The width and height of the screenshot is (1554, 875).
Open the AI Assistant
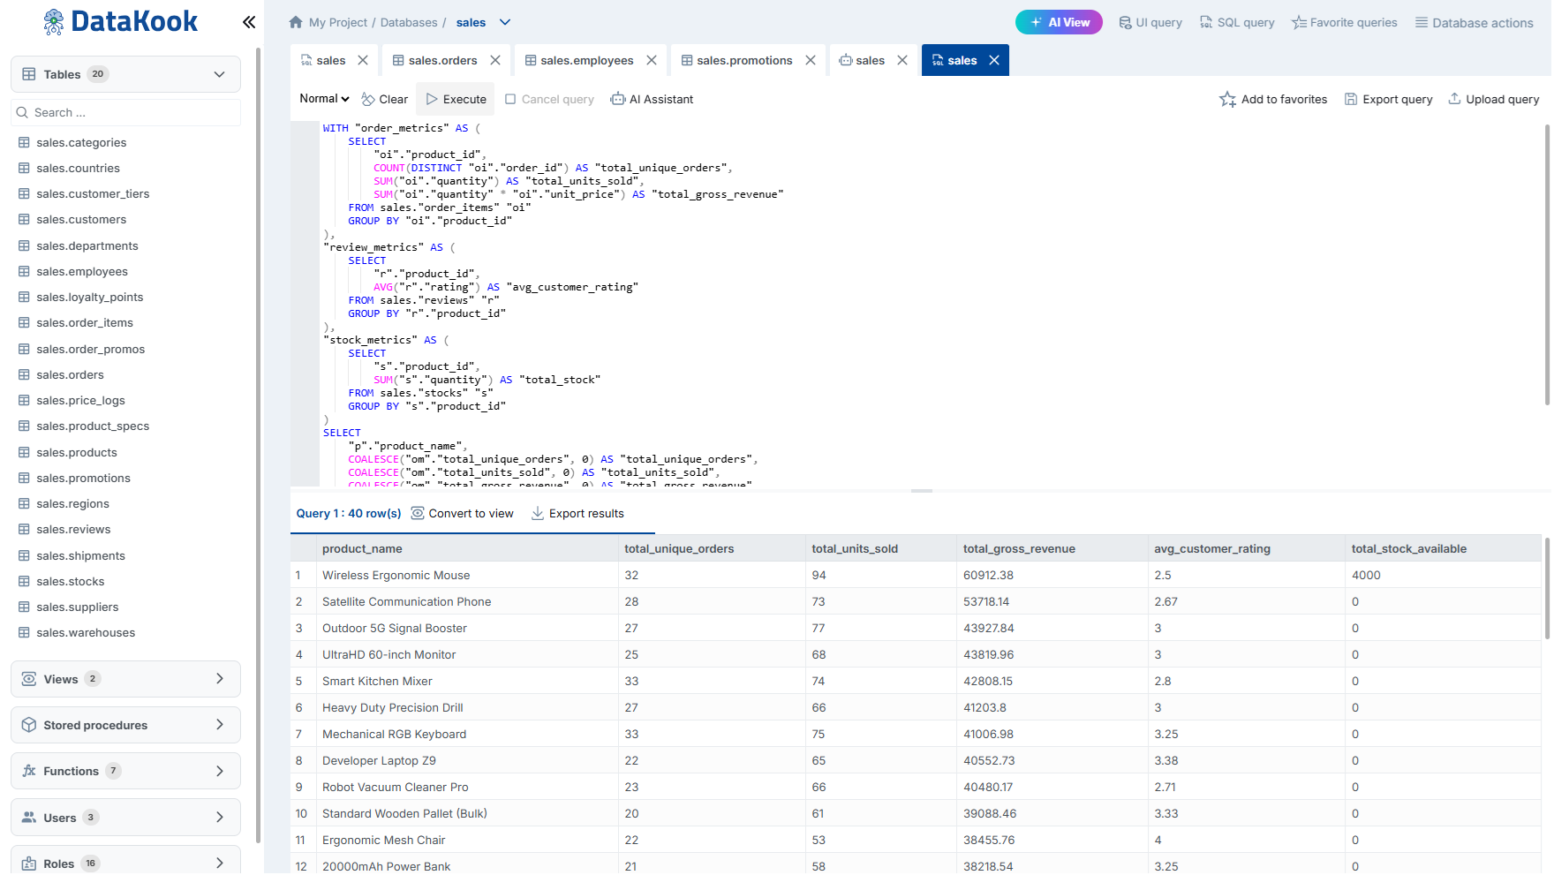(652, 99)
